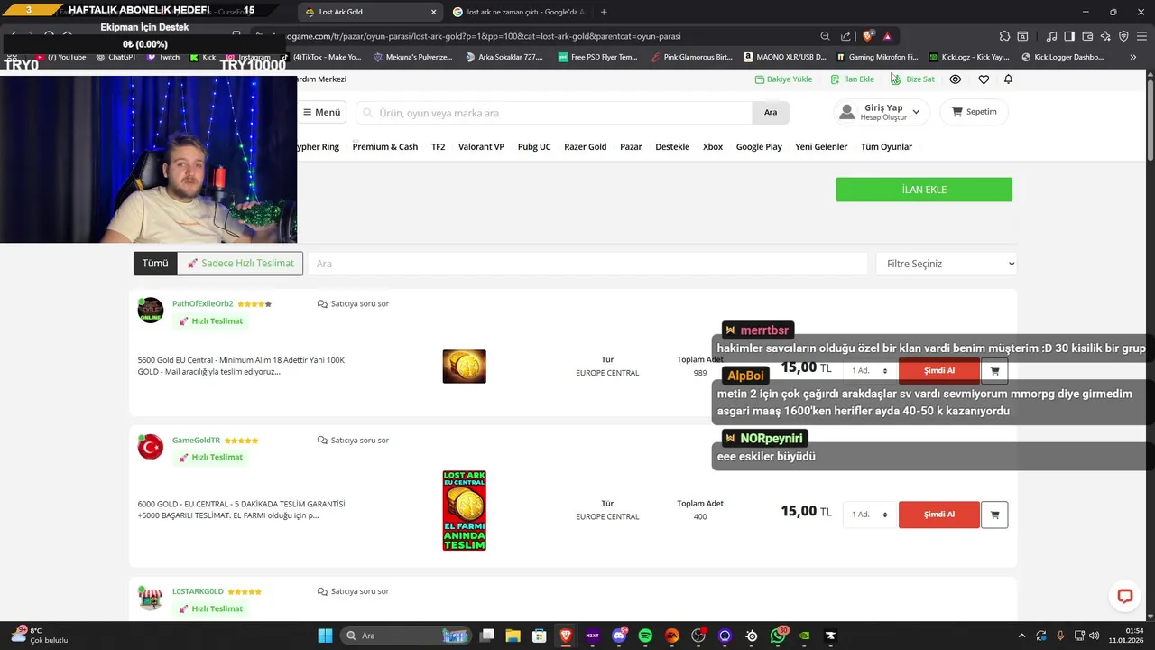The image size is (1155, 650).
Task: Click Bakiye Yükle link
Action: (783, 79)
